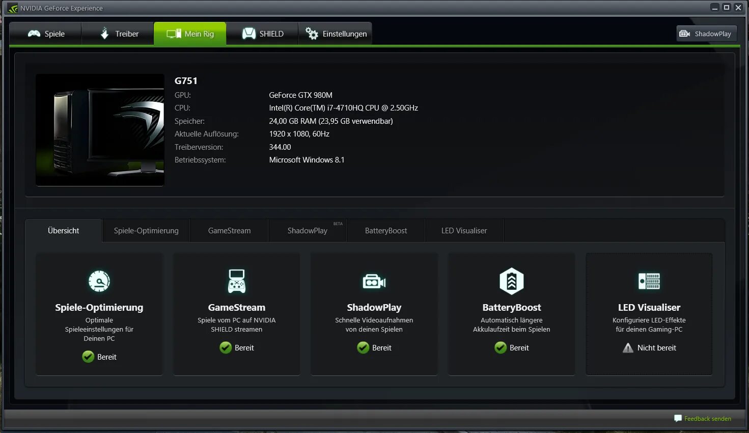This screenshot has height=433, width=749.
Task: Open the LED Visualiser sub-tab
Action: click(x=464, y=231)
